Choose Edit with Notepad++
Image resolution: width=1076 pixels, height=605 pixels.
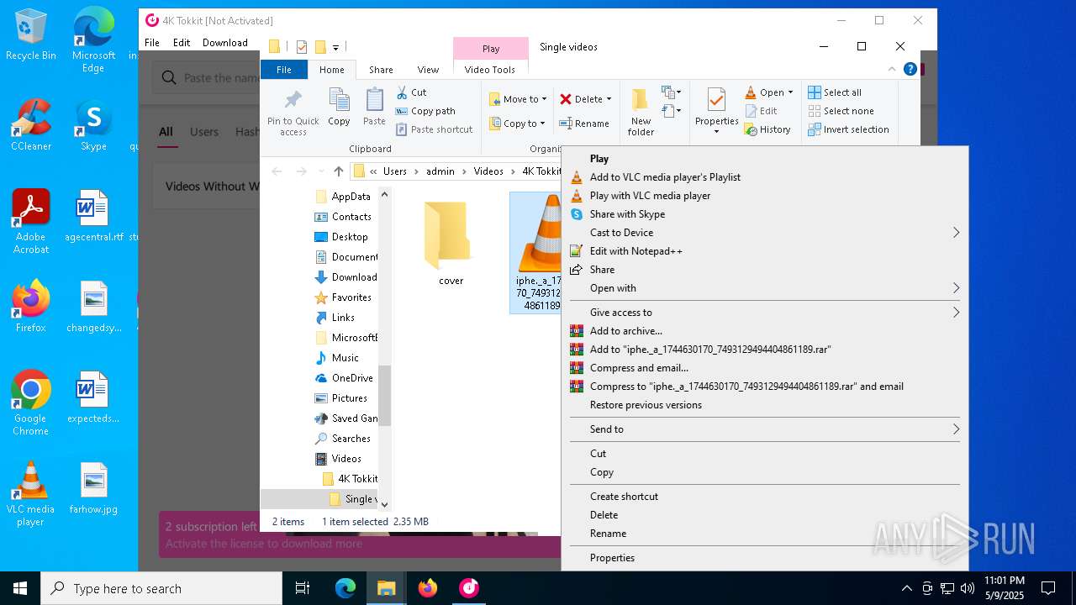coord(764,251)
